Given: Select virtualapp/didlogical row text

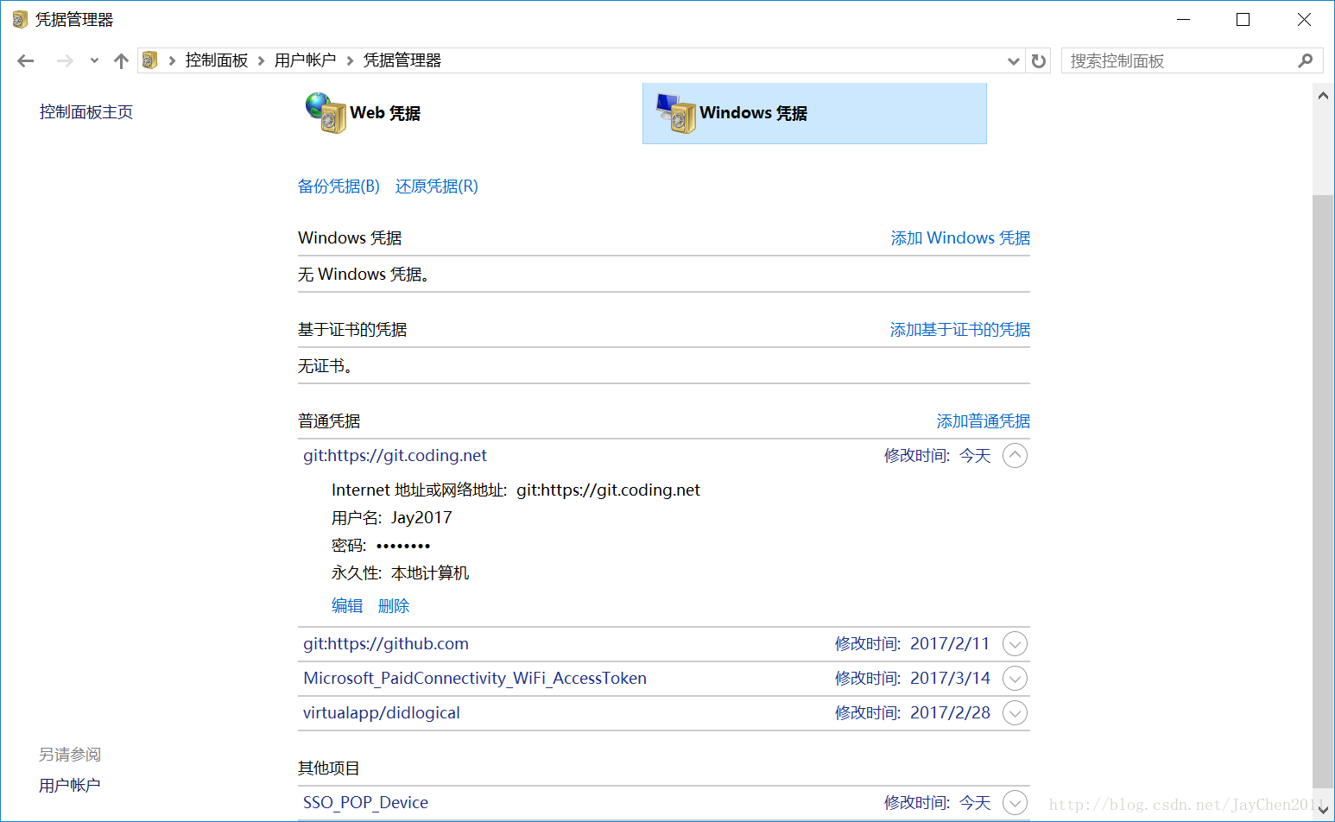Looking at the screenshot, I should [382, 713].
